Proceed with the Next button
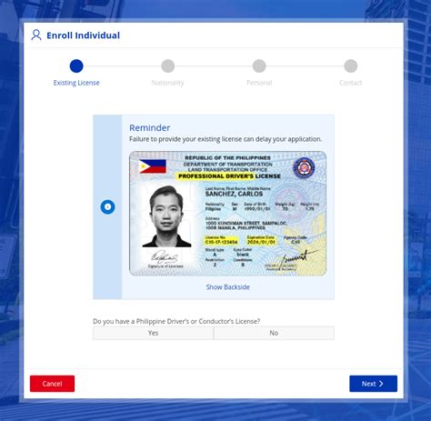431x421 pixels. 373,384
